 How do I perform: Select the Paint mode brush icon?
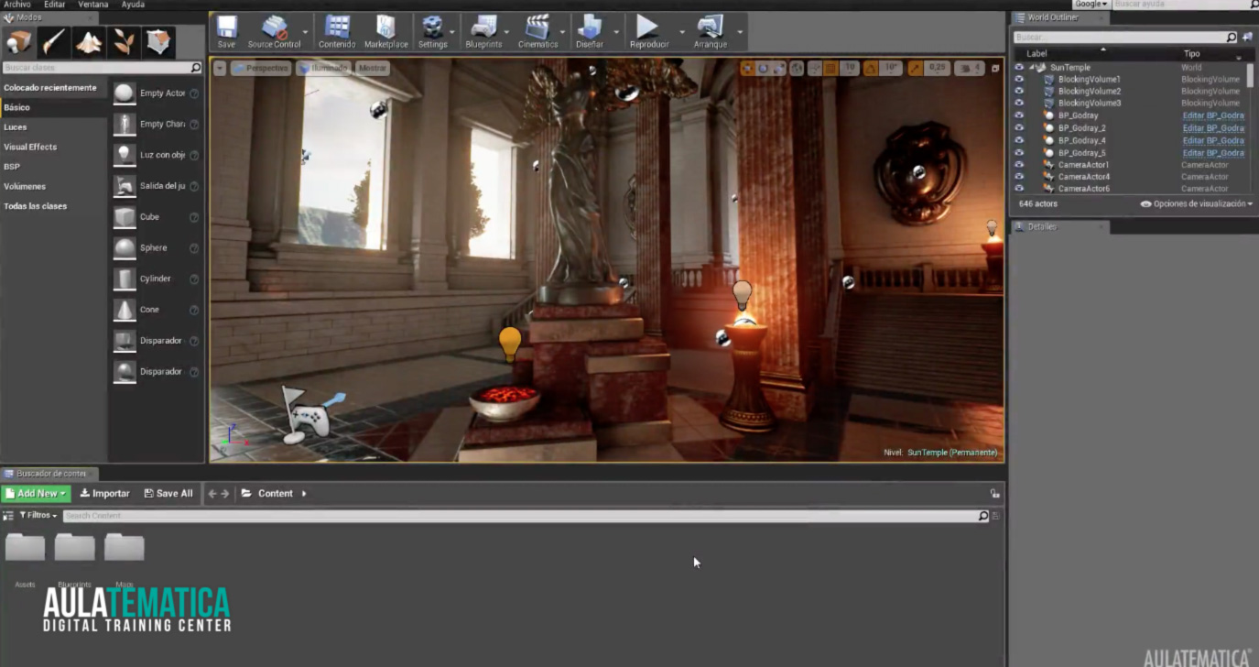[53, 41]
